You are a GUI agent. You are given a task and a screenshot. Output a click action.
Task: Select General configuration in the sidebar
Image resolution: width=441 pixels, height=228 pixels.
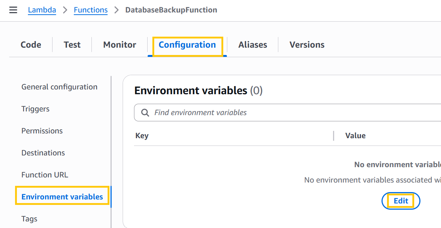tap(59, 87)
